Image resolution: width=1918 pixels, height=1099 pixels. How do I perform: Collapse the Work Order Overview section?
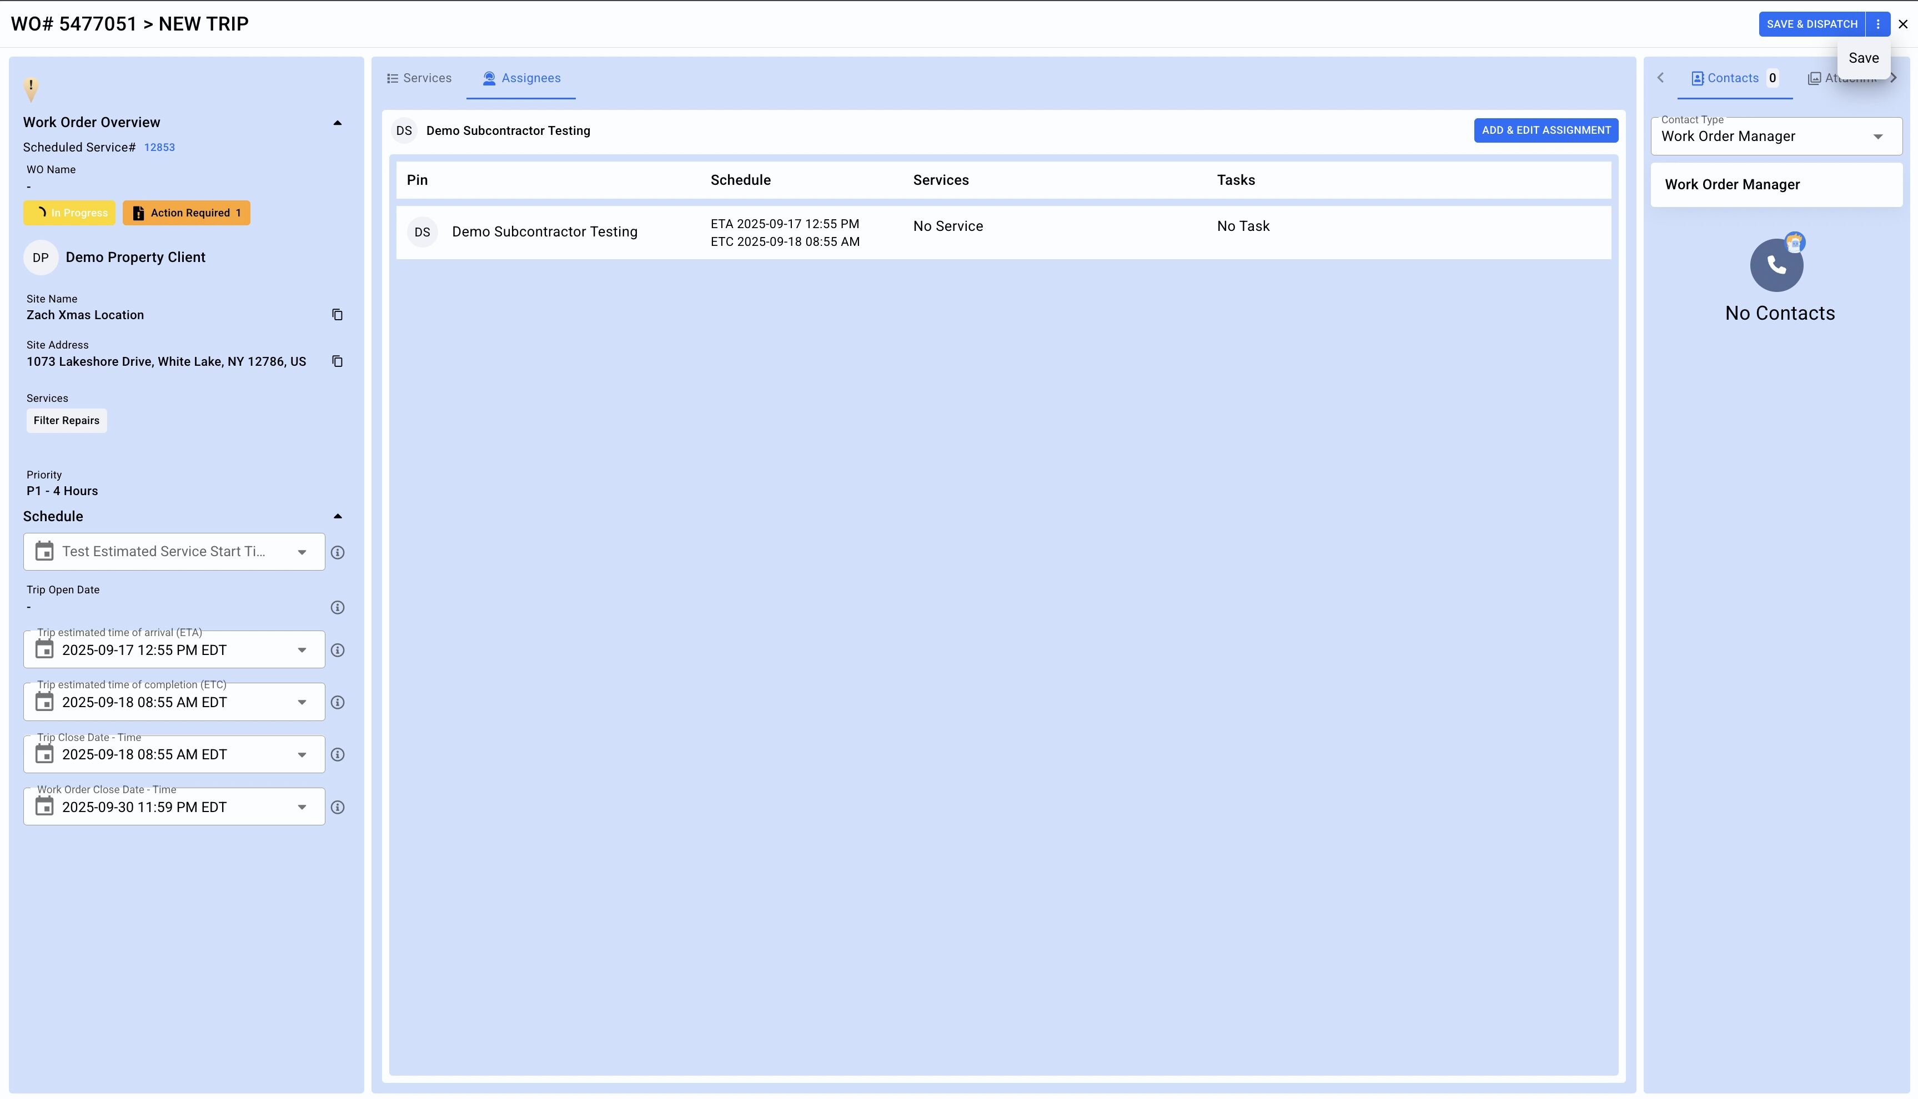[338, 123]
